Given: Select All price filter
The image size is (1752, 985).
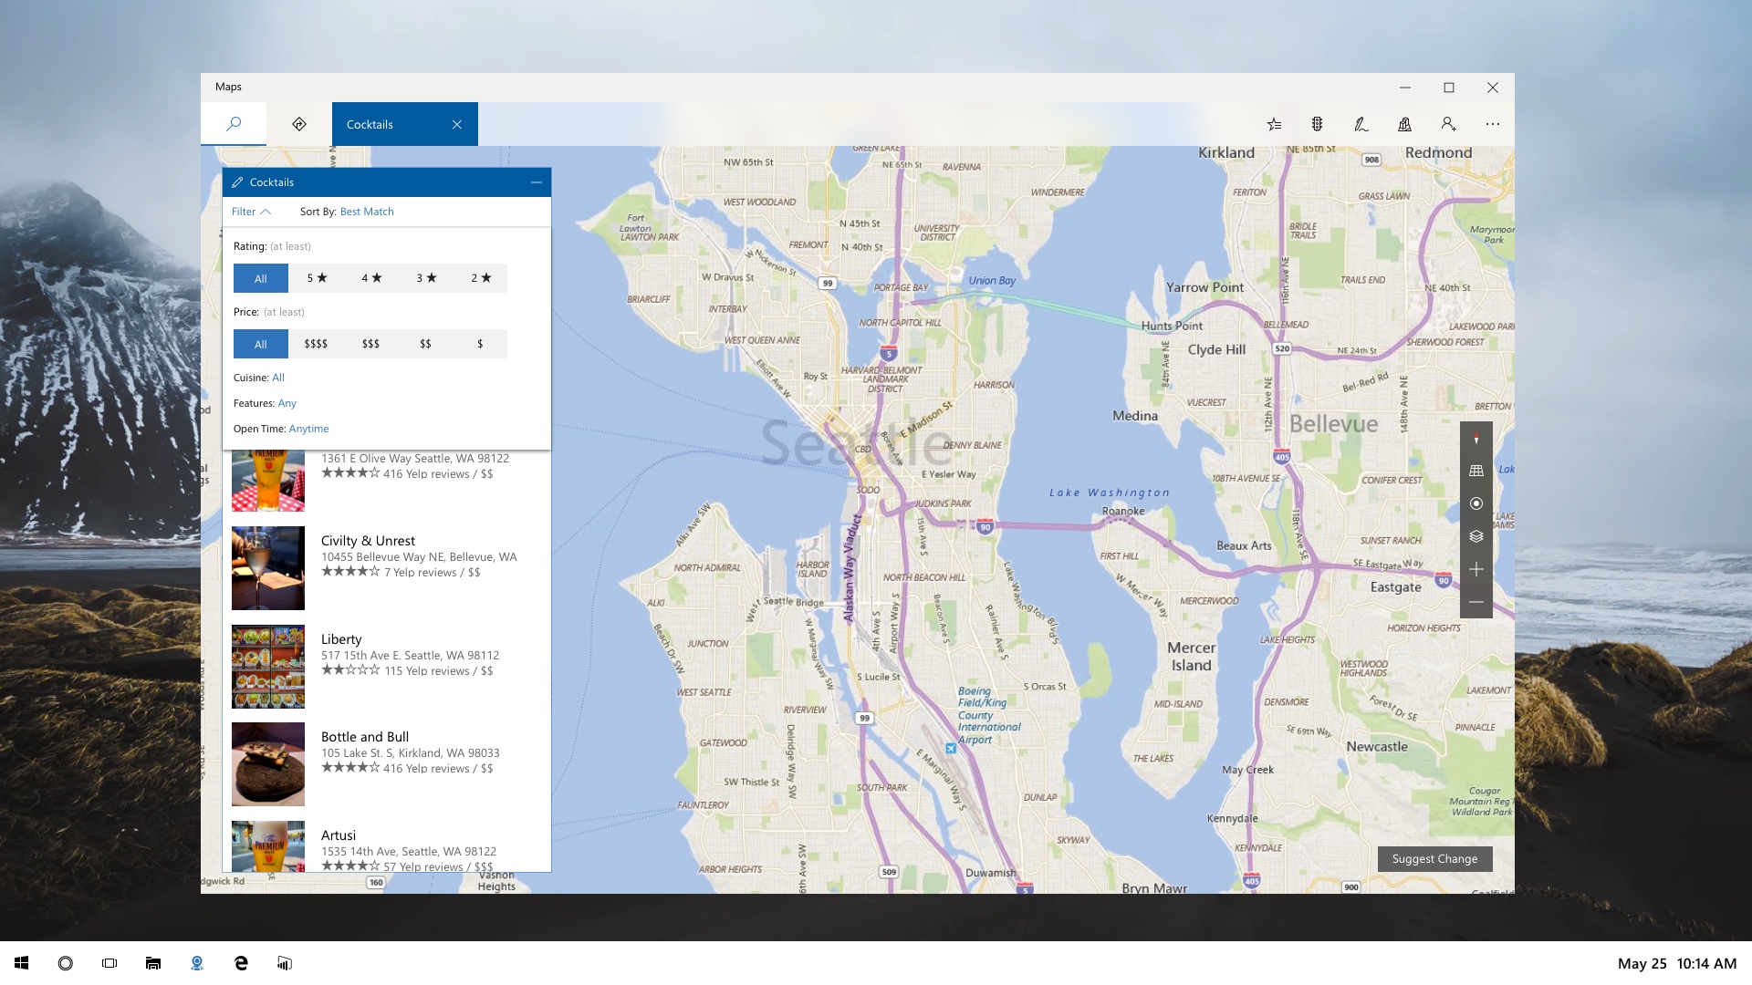Looking at the screenshot, I should [x=261, y=344].
